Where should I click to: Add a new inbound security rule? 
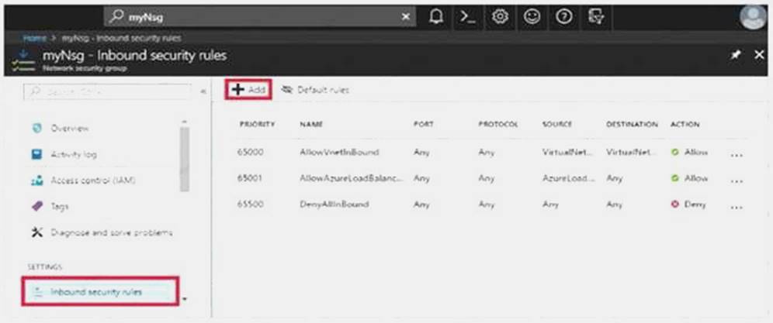248,89
